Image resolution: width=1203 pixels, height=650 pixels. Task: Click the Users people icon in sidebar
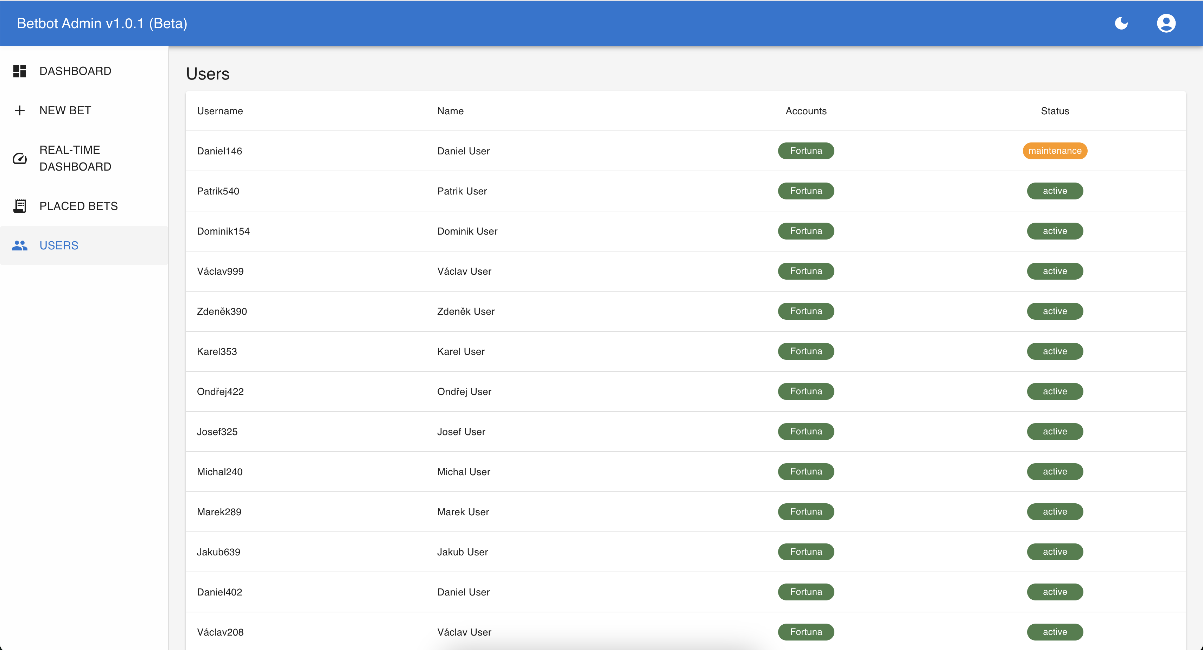pos(20,245)
